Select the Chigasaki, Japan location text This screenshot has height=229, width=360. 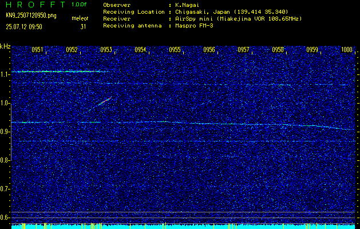pyautogui.click(x=232, y=12)
